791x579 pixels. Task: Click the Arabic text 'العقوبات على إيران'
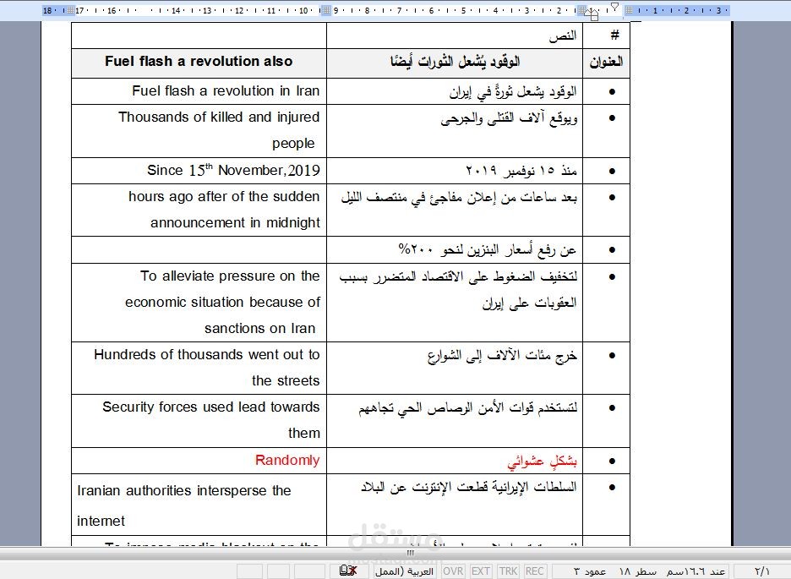529,303
